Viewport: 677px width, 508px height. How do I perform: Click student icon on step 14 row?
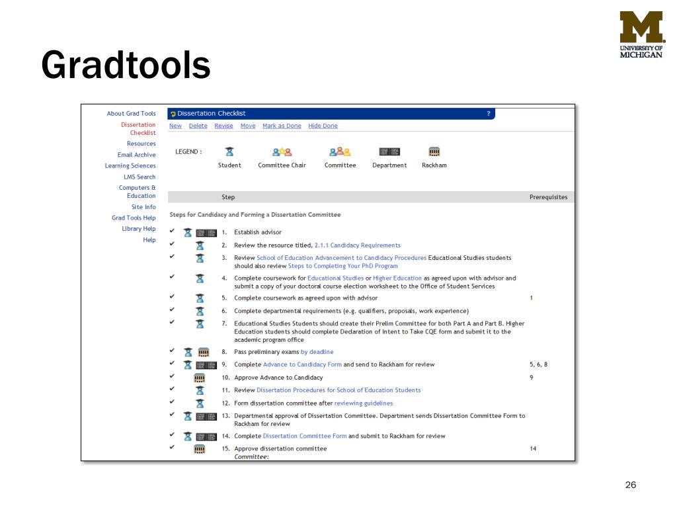pyautogui.click(x=187, y=437)
